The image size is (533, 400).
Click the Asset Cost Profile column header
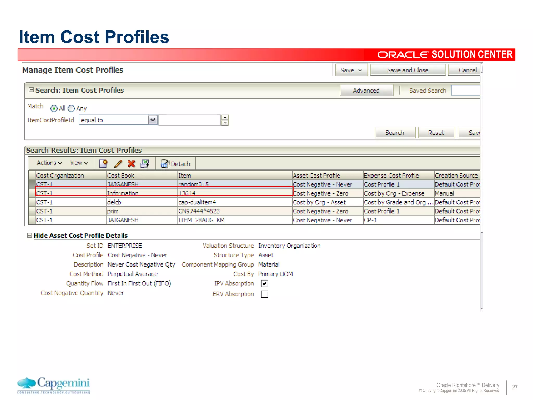click(328, 176)
